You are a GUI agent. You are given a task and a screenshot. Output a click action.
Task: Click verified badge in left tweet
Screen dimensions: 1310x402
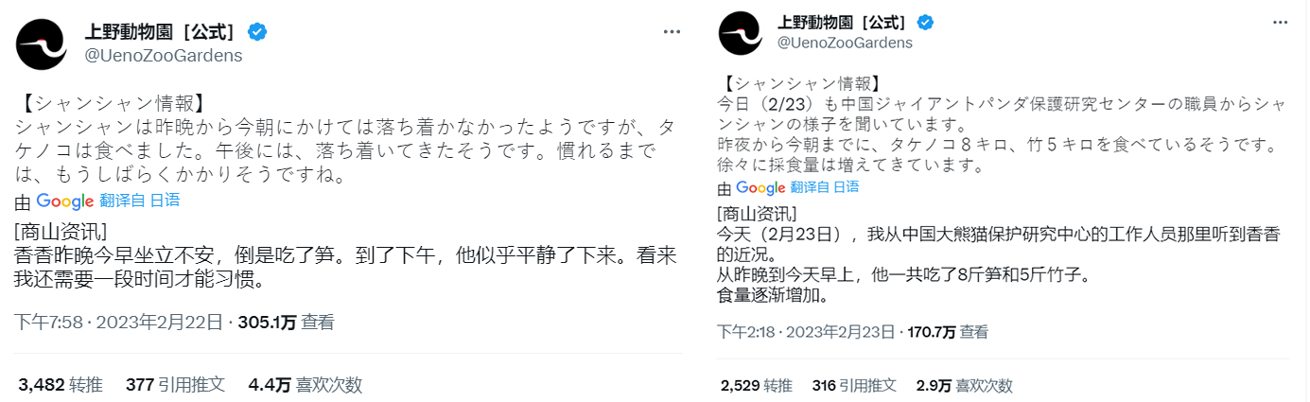[x=256, y=32]
